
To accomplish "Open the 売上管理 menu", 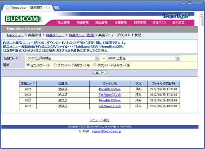I will tap(64, 23).
